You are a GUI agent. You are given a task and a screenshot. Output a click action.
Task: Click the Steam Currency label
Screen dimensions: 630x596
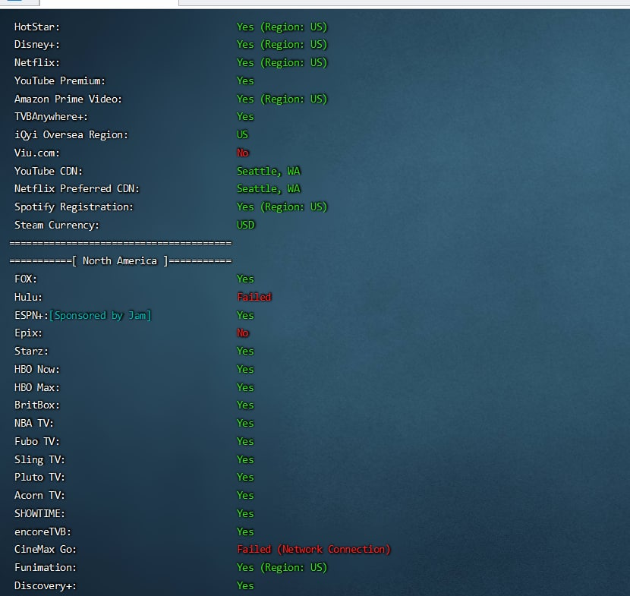57,225
